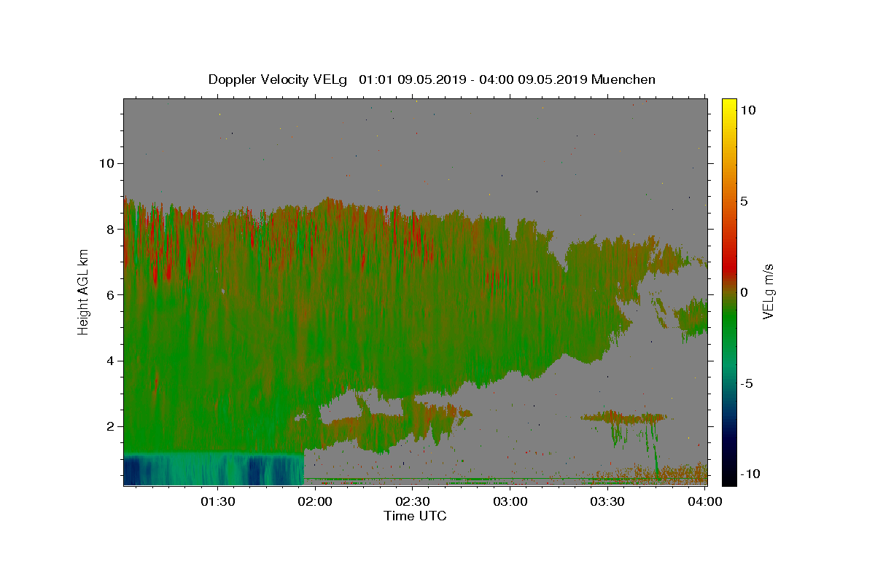This screenshot has height=583, width=875.
Task: Click the end time '04:00 09.05.2019' in title
Action: [x=533, y=79]
